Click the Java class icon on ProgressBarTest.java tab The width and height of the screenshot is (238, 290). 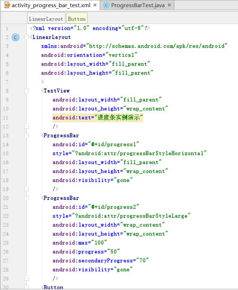pos(106,5)
